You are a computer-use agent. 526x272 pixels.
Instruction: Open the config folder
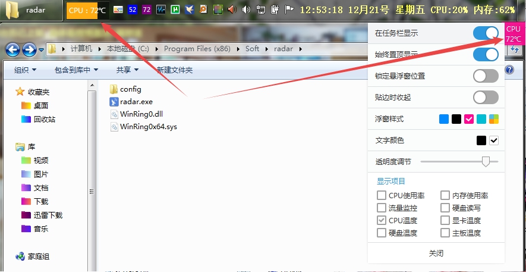pos(130,89)
